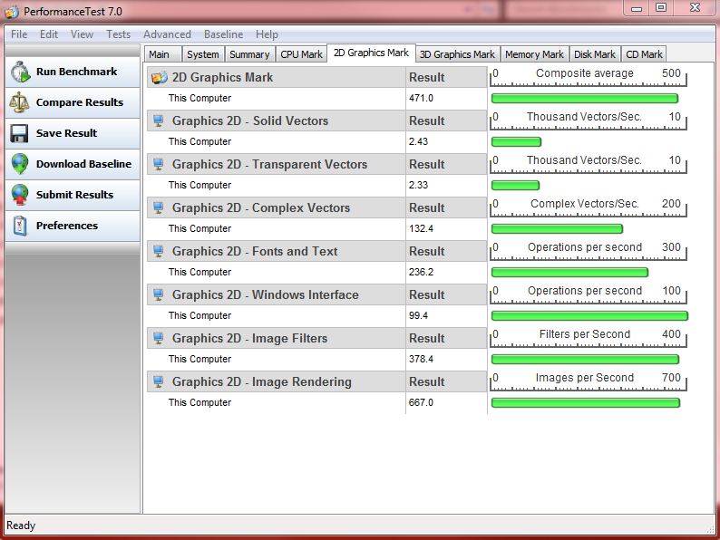This screenshot has height=540, width=720.
Task: Click the Fonts and Text monitor icon
Action: (159, 251)
